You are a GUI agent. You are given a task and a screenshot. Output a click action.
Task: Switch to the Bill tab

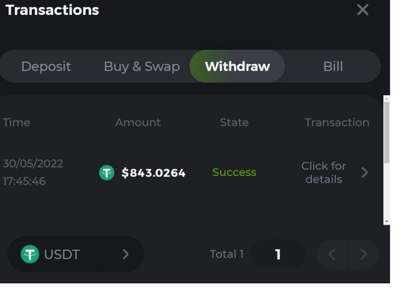333,66
